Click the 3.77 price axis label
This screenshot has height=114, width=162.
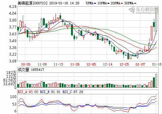coord(13,27)
